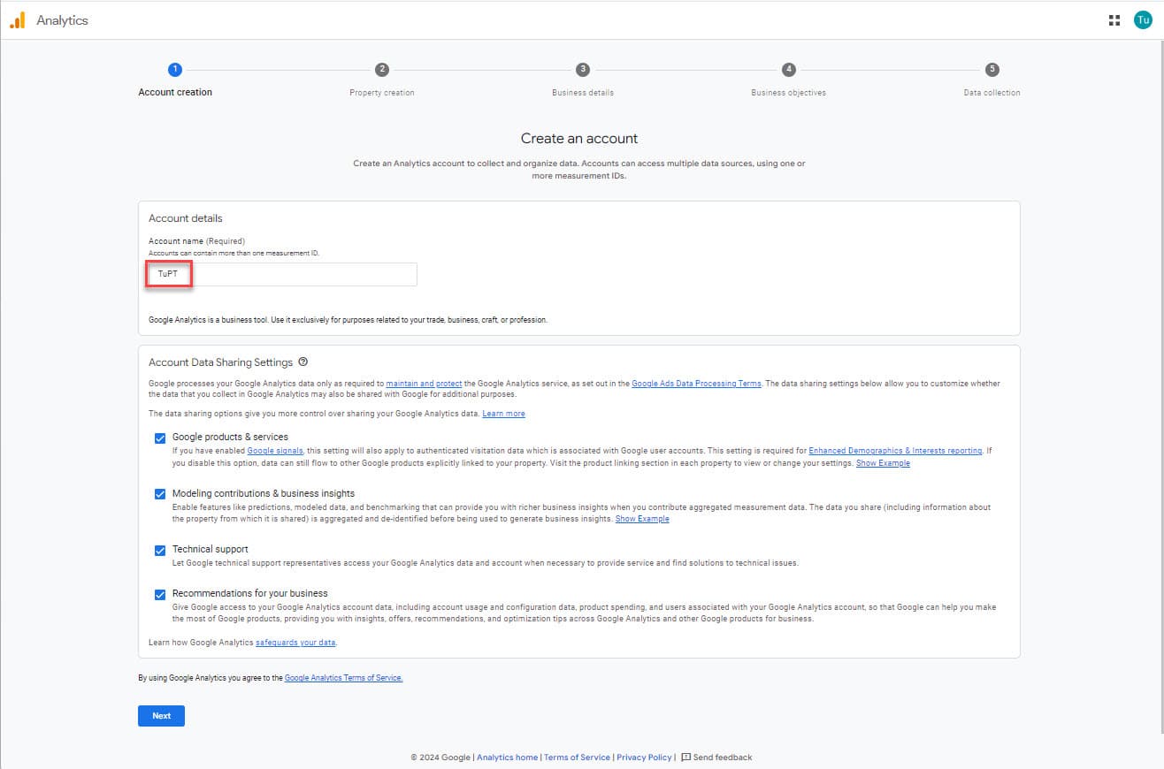Toggle Modeling contributions & business insights checkbox
1164x769 pixels.
160,494
